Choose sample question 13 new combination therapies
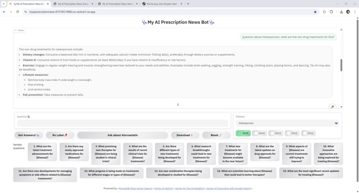This screenshot has width=359, height=193. click(178, 173)
